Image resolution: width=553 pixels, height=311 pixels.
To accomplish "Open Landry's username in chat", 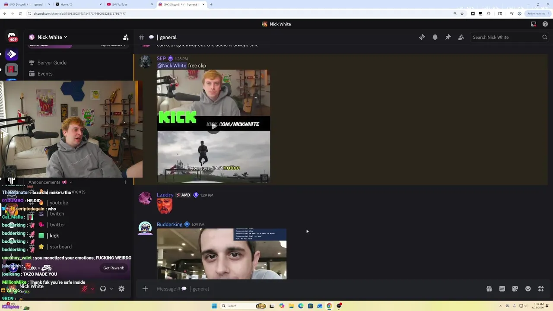I will pos(165,195).
